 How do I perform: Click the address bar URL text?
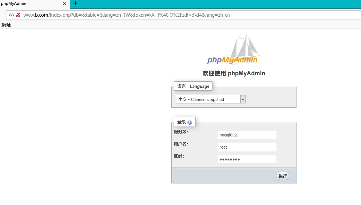point(126,15)
